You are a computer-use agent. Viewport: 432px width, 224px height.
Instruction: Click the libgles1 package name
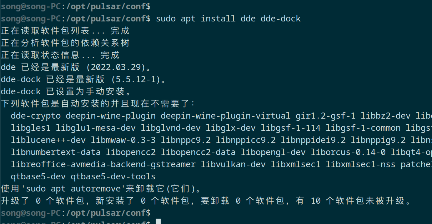point(31,128)
